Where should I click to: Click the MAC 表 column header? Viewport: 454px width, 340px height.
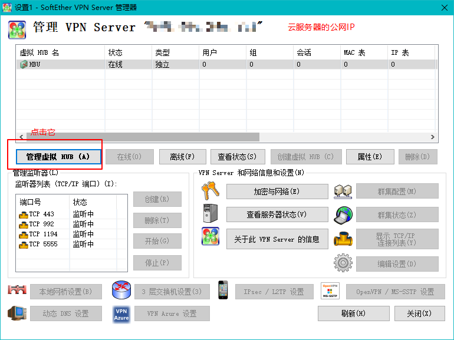coord(364,52)
